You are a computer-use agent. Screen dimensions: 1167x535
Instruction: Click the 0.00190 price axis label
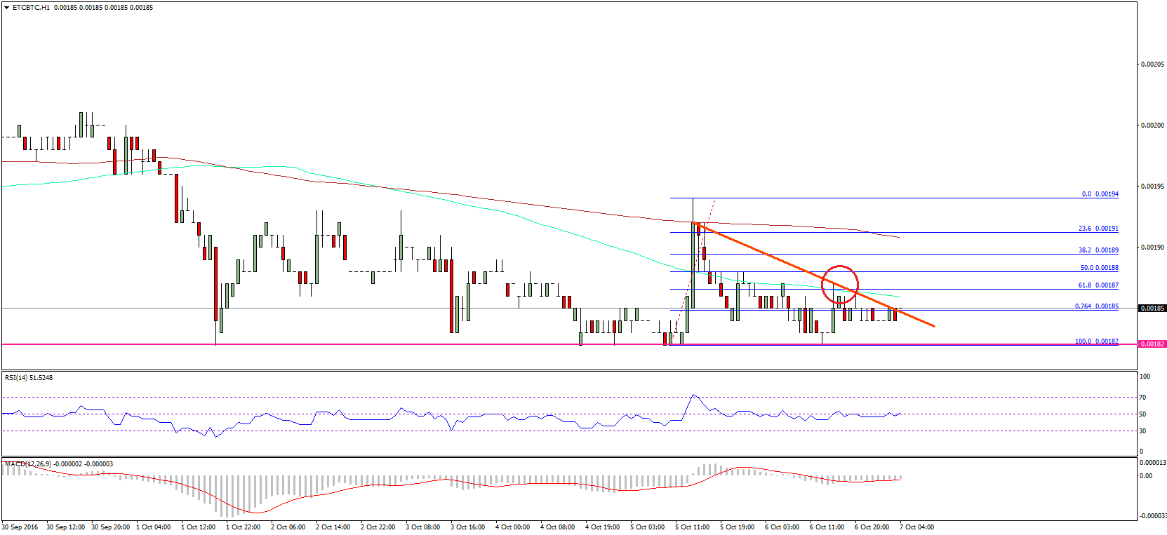1152,248
